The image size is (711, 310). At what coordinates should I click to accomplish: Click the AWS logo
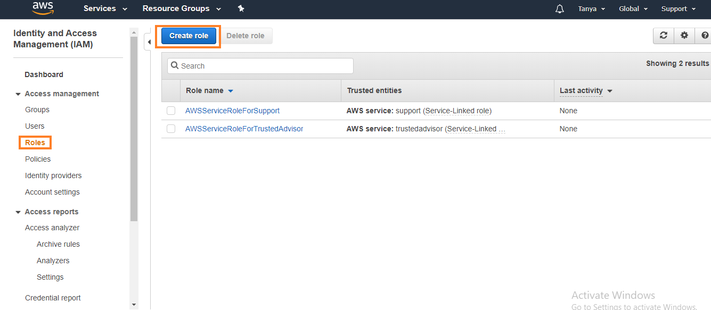42,8
